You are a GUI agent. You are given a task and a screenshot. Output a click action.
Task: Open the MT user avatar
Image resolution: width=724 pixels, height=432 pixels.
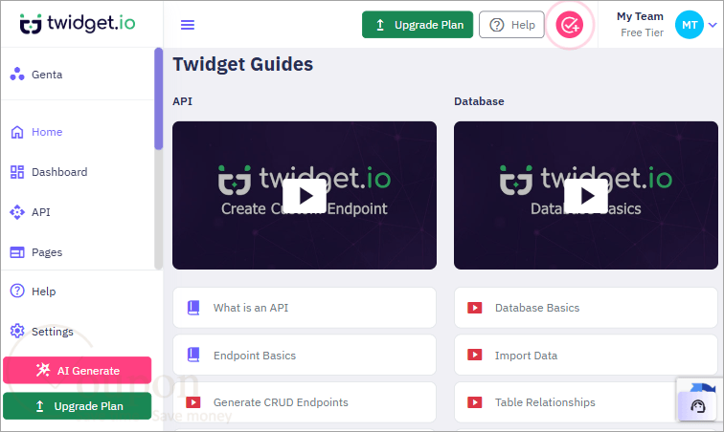pyautogui.click(x=689, y=25)
